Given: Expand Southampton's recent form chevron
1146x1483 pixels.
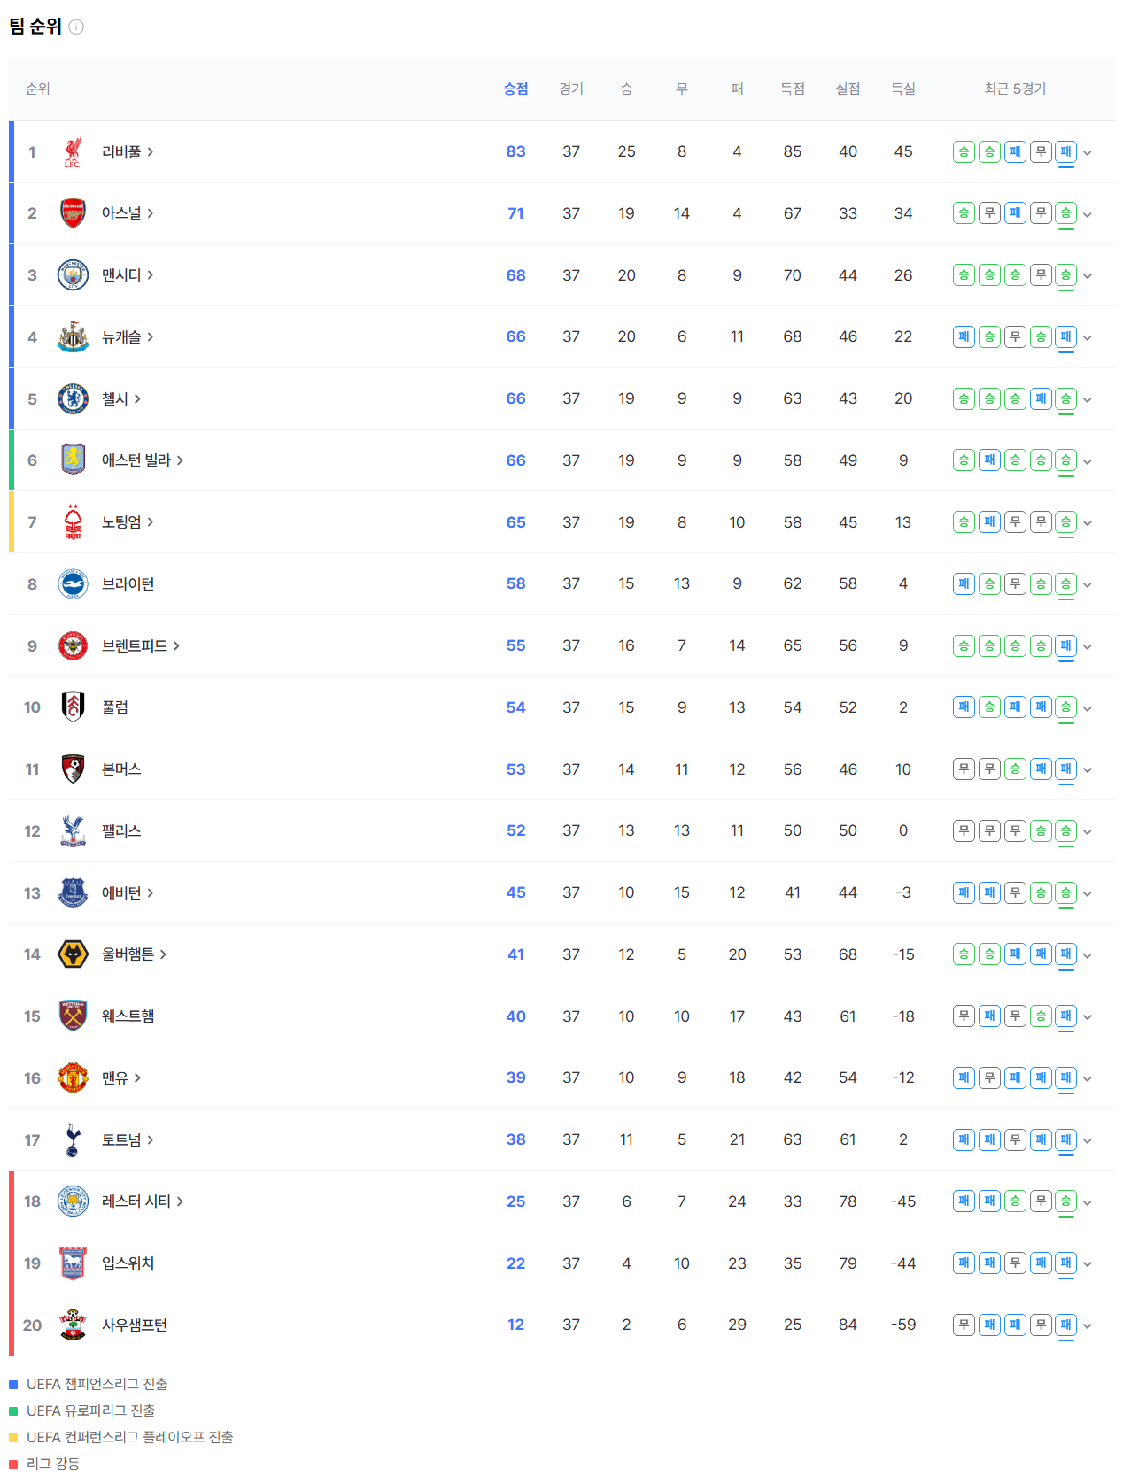Looking at the screenshot, I should pyautogui.click(x=1088, y=1325).
